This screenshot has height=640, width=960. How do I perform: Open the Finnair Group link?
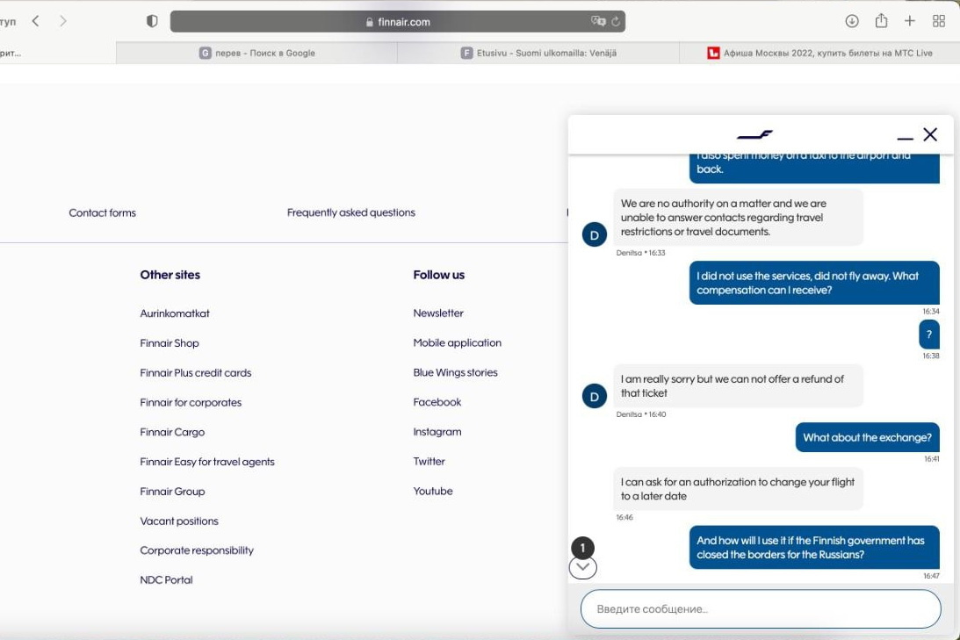pos(172,492)
